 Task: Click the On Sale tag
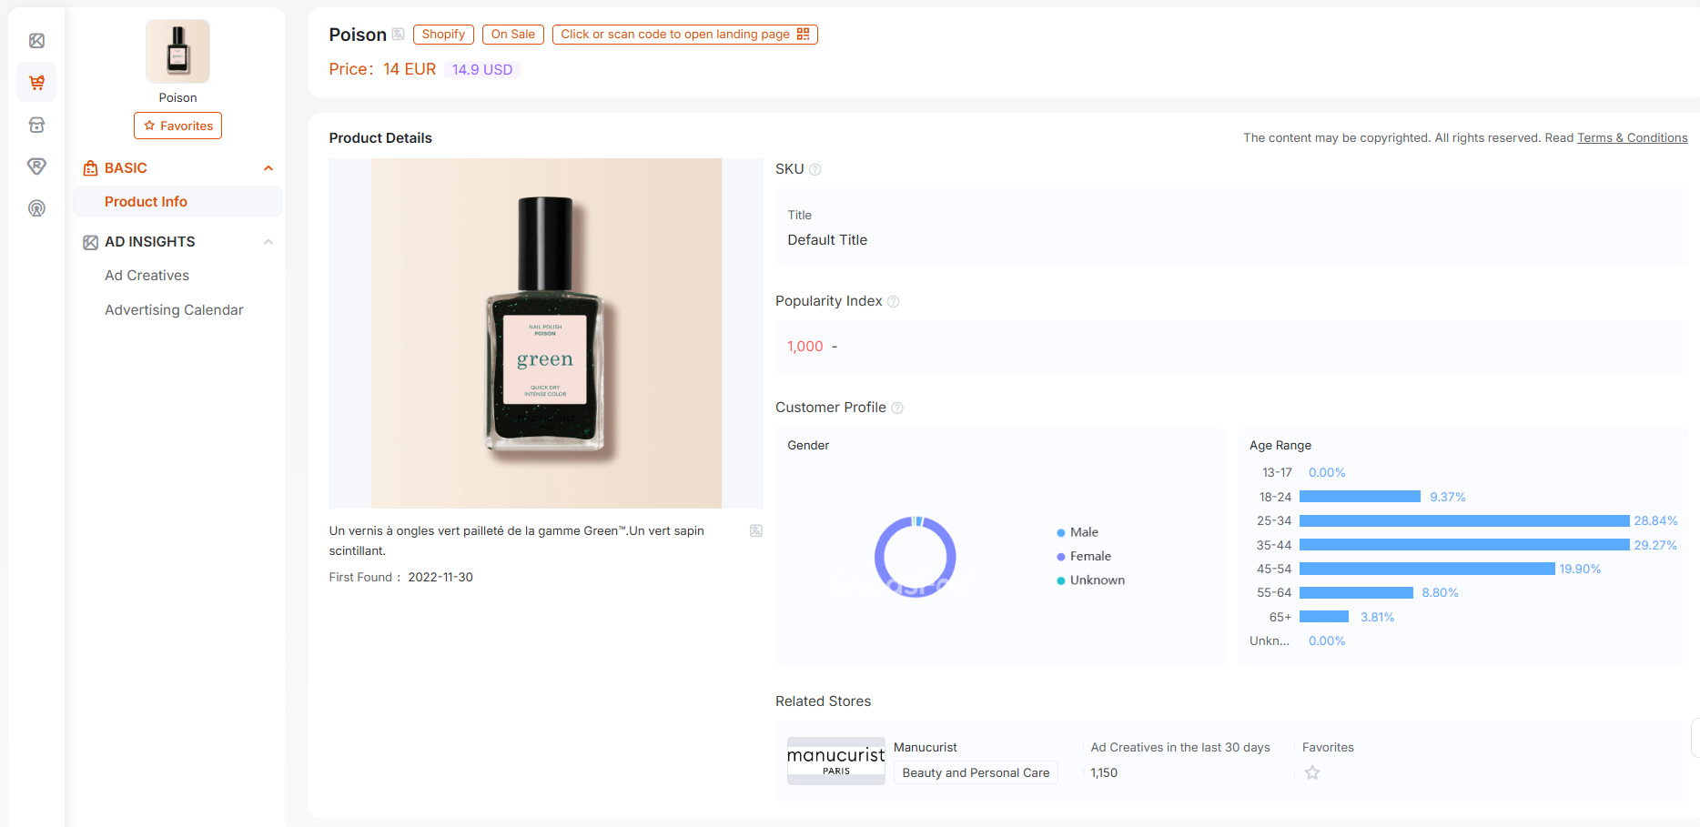(513, 35)
